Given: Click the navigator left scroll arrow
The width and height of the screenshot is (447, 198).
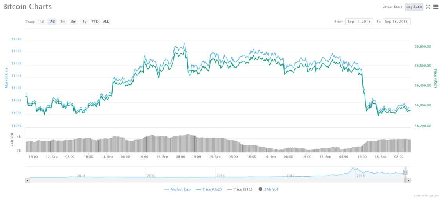Looking at the screenshot, I should [x=27, y=181].
